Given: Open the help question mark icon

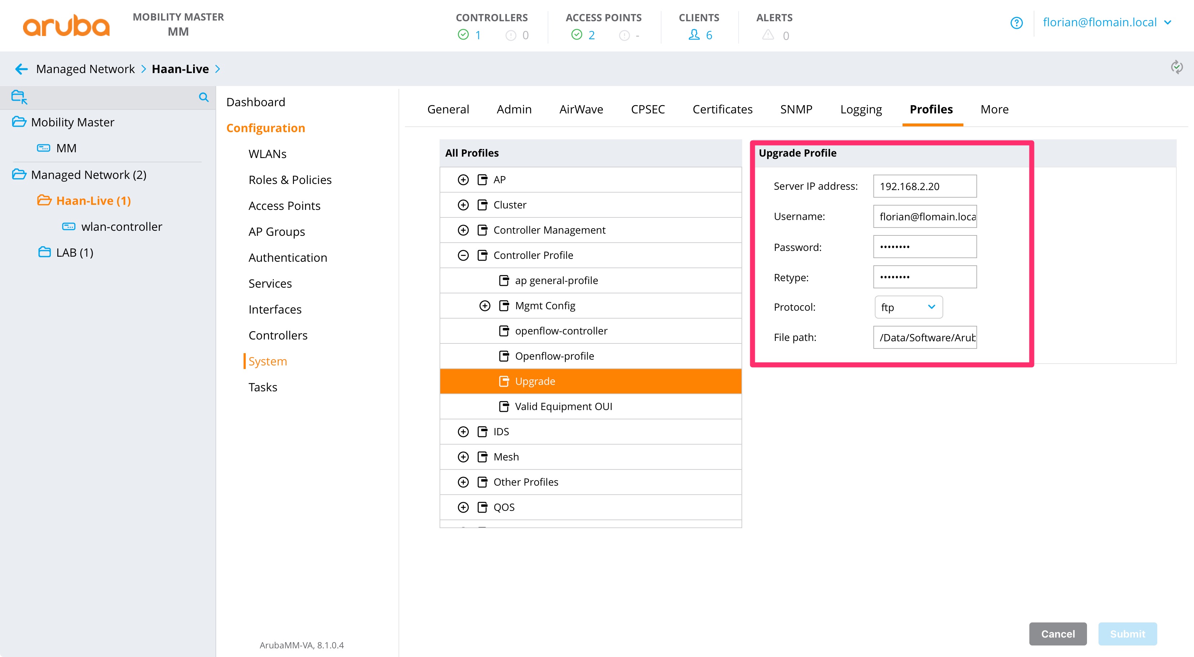Looking at the screenshot, I should [1016, 23].
